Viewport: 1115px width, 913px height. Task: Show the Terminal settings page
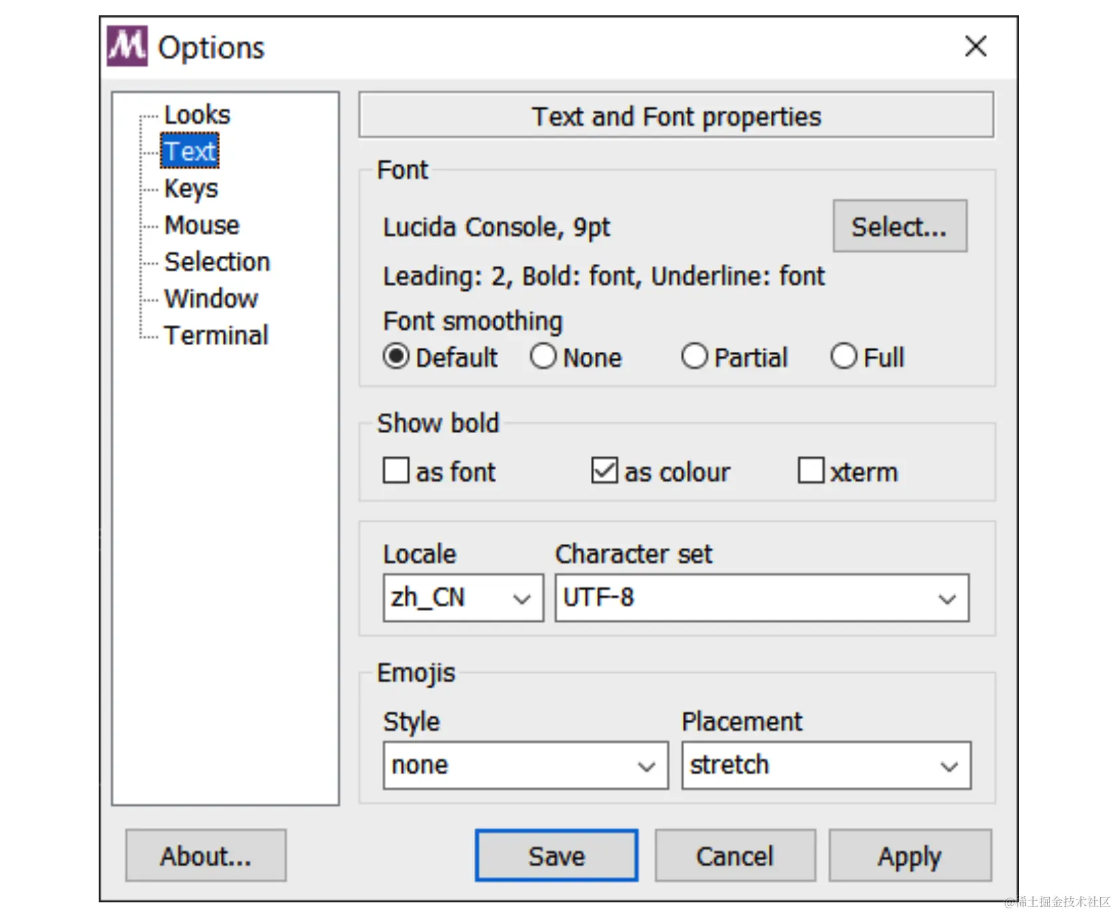(216, 335)
